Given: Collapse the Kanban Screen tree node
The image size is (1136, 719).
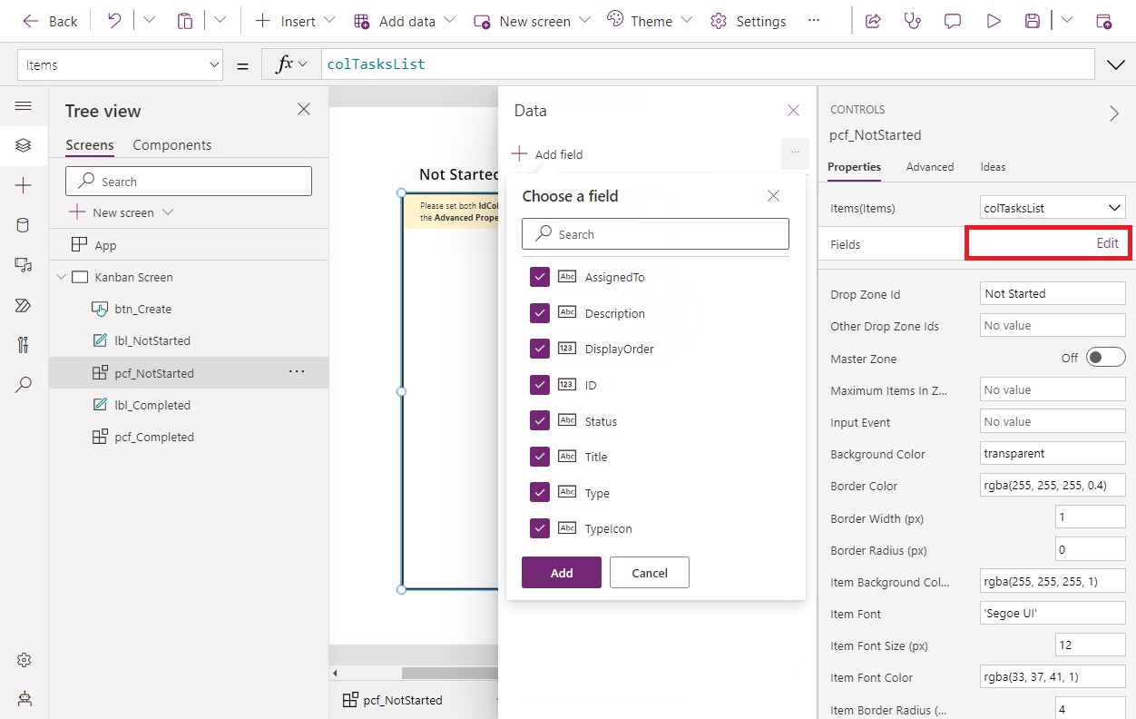Looking at the screenshot, I should click(60, 277).
